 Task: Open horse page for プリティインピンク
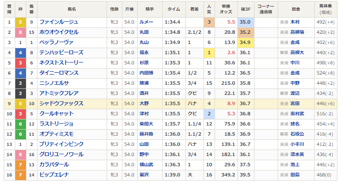click(x=62, y=144)
